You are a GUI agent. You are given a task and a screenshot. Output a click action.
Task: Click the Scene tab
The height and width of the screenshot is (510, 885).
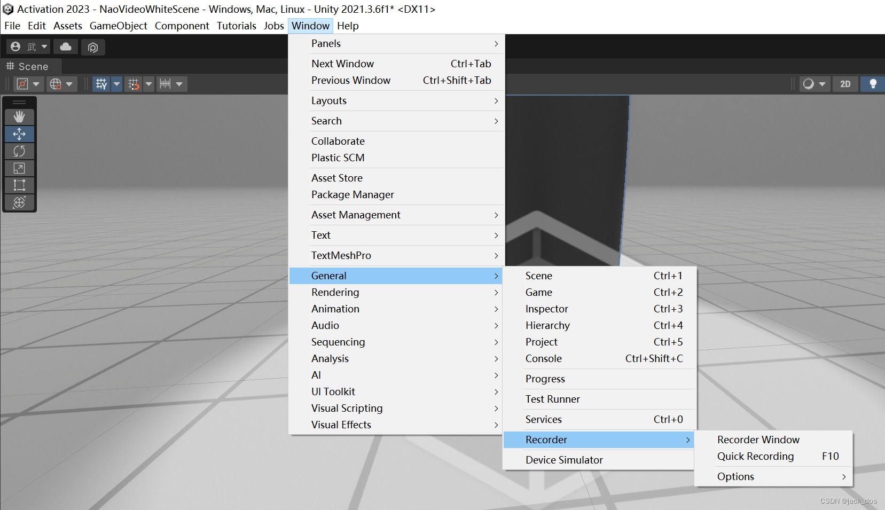[x=31, y=66]
